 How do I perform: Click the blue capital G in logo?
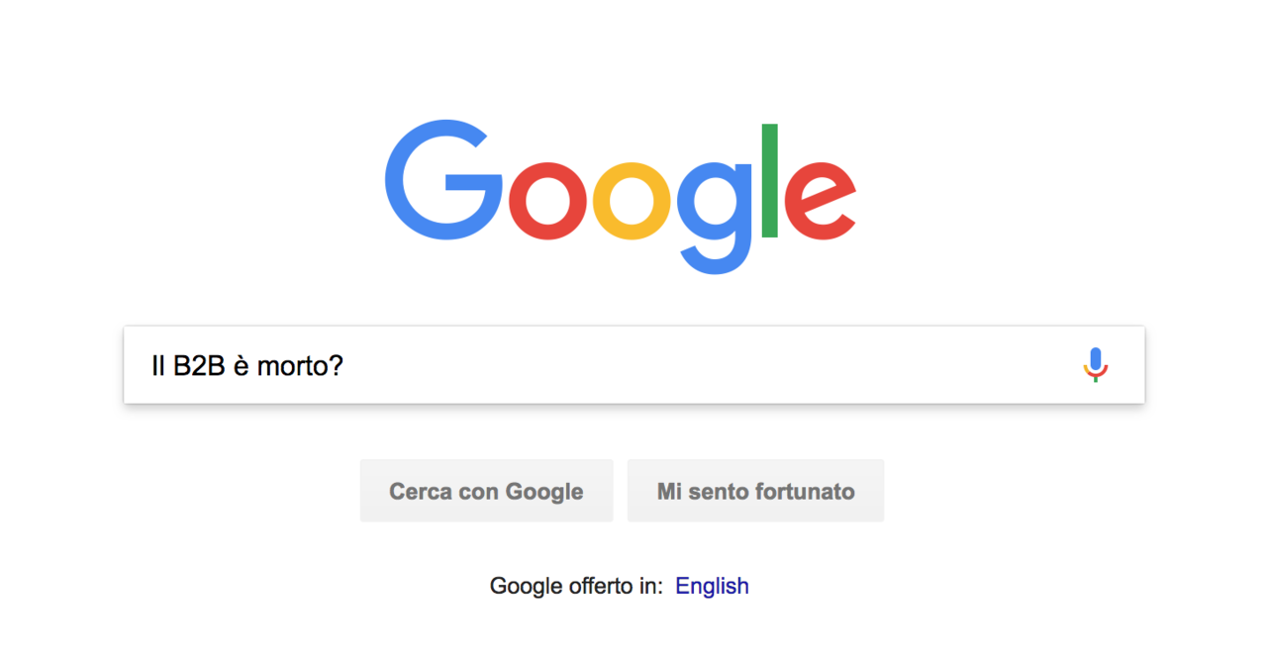click(x=443, y=179)
